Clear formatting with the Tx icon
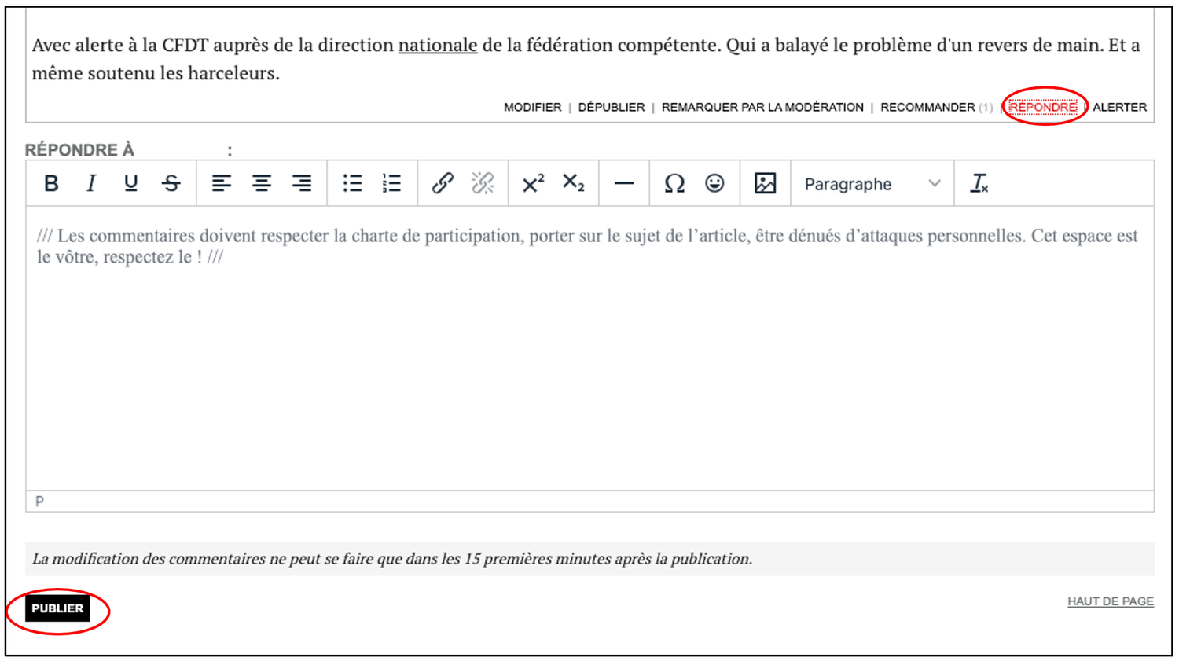The width and height of the screenshot is (1179, 665). pyautogui.click(x=979, y=184)
